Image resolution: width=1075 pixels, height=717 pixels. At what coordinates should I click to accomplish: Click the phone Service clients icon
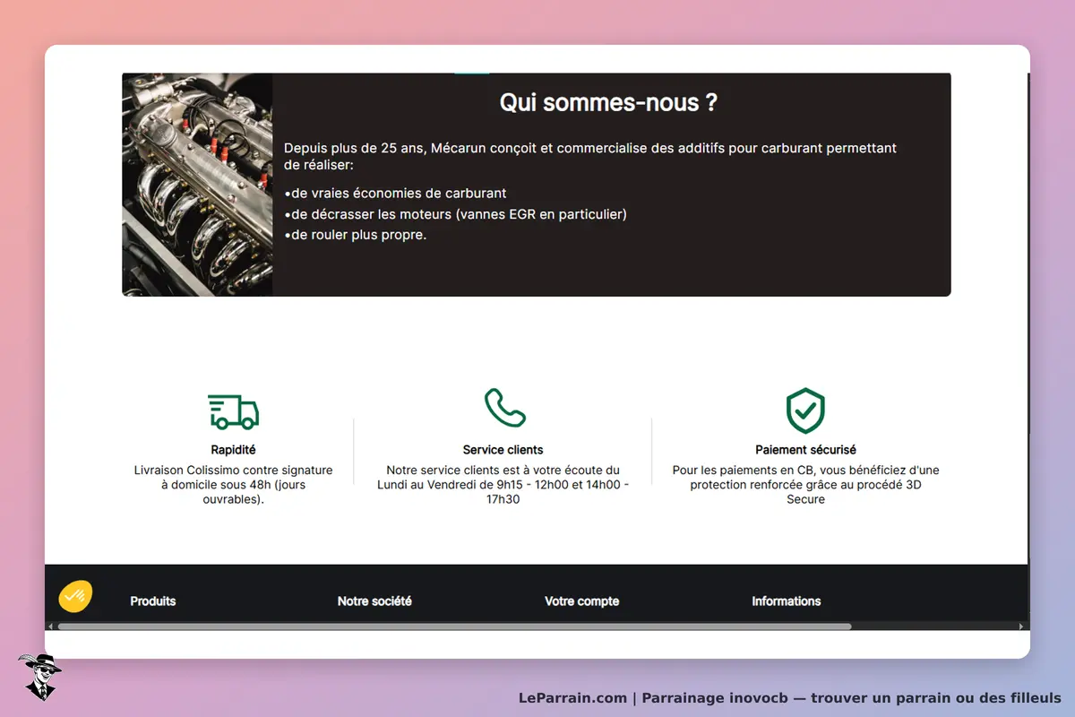tap(504, 408)
